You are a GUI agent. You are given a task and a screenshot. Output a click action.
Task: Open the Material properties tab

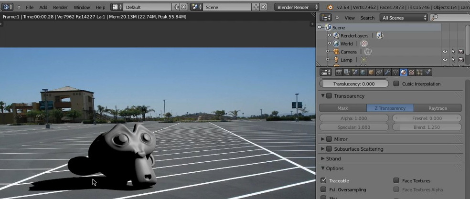404,72
